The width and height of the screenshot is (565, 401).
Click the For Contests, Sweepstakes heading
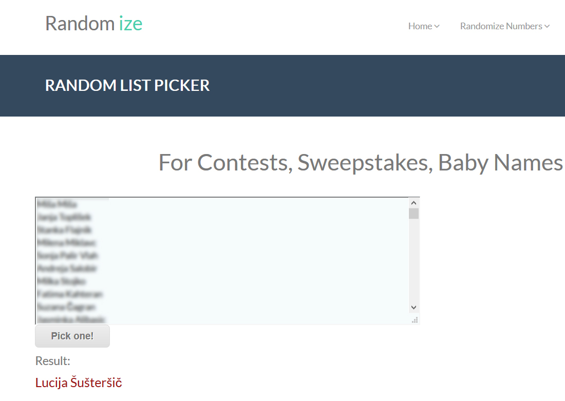361,162
